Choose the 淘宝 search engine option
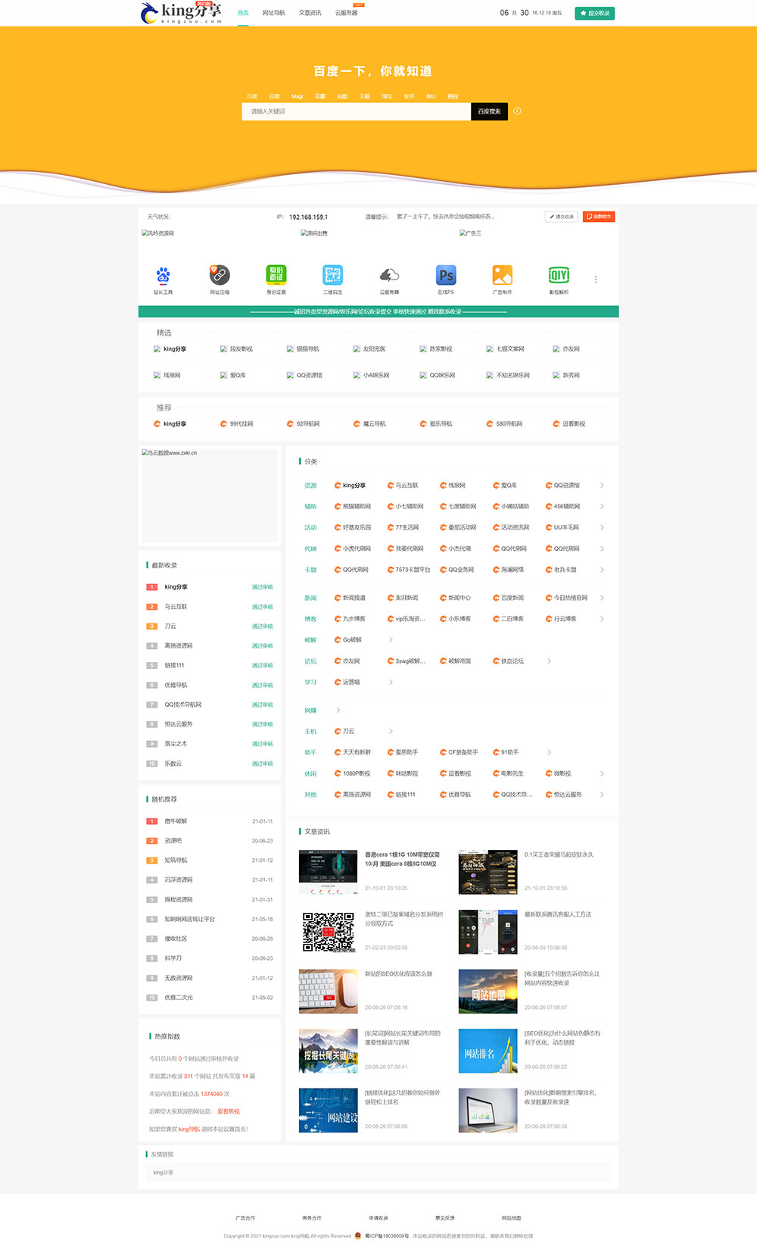757x1256 pixels. point(387,97)
